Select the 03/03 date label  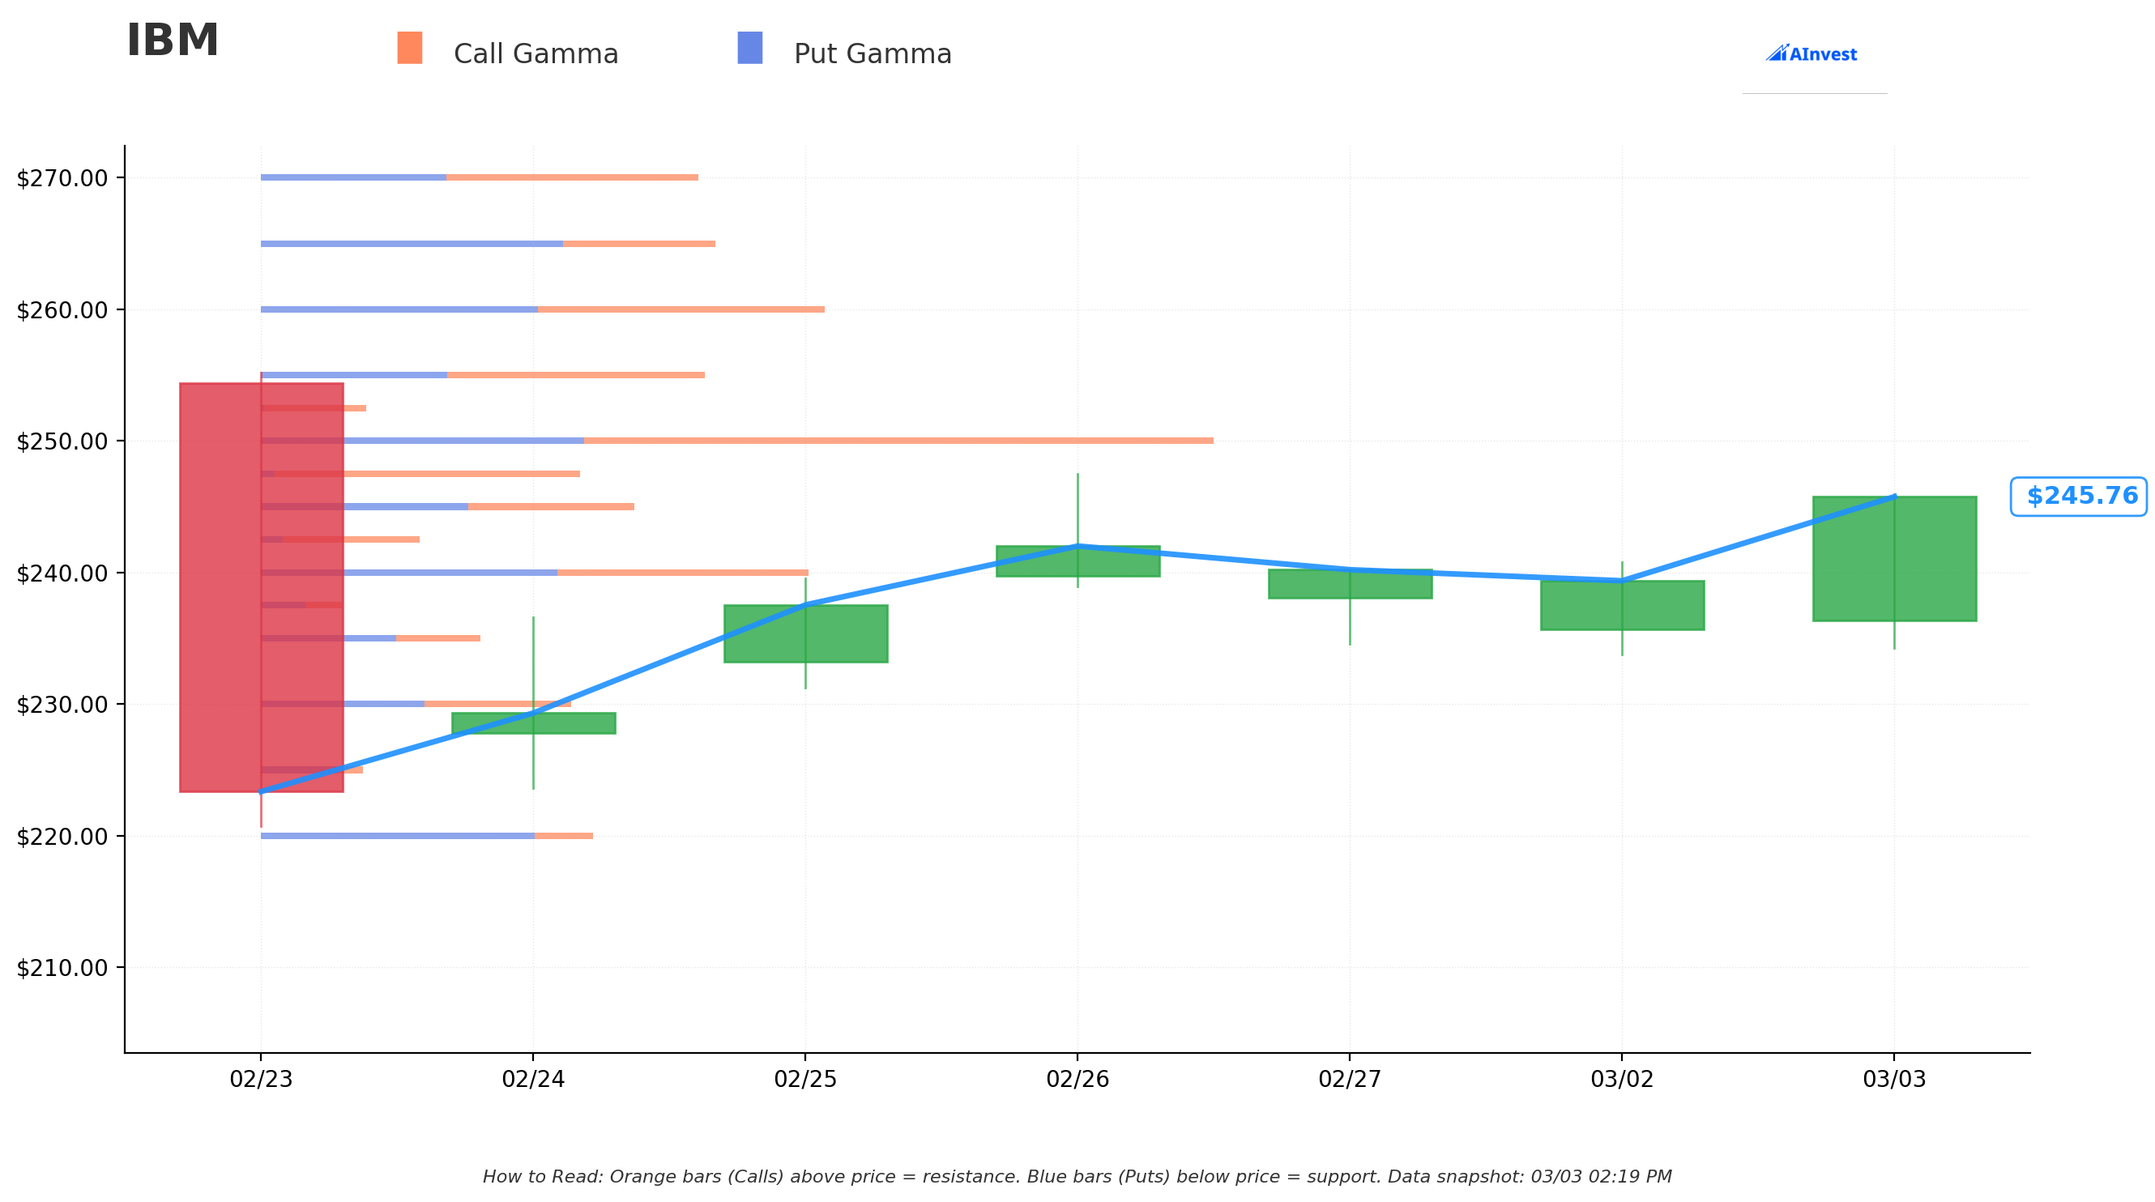pos(1895,1079)
